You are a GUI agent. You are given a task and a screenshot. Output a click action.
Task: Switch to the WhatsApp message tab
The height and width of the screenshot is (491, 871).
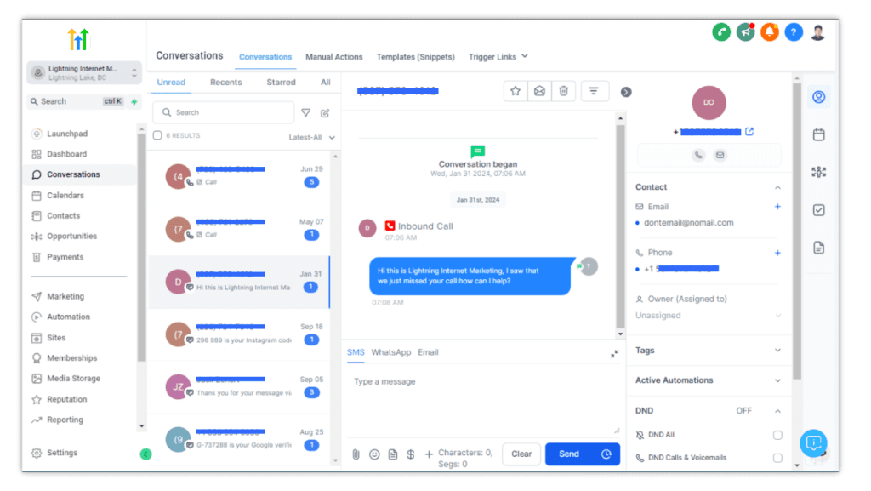click(390, 351)
